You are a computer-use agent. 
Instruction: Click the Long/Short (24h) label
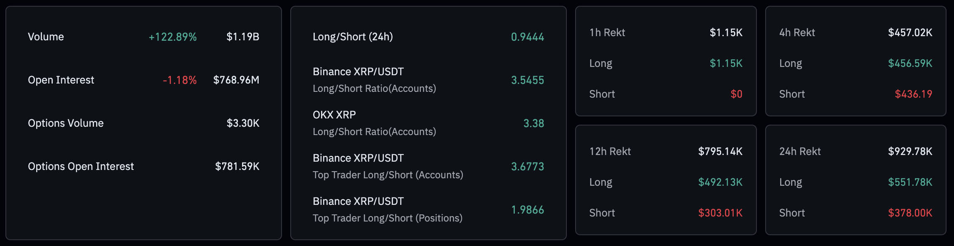(353, 37)
